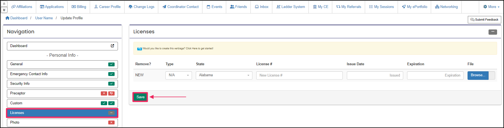Viewport: 504px width, 128px height.
Task: Select Security Info
Action: (x=62, y=84)
